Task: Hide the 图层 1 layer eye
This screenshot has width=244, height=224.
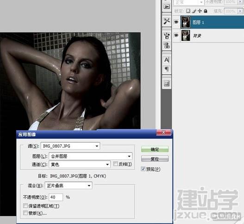Action: (176, 22)
